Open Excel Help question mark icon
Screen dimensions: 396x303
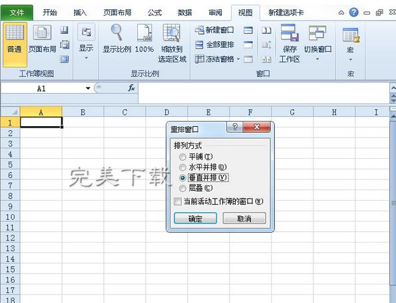[x=354, y=12]
